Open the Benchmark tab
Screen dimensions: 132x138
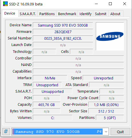coord(67,14)
